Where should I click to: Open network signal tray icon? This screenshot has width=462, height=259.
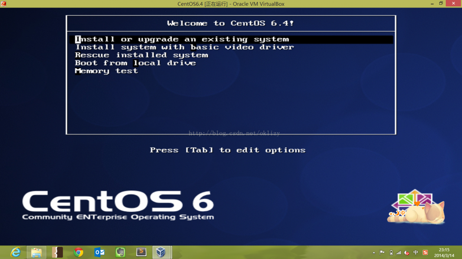398,253
